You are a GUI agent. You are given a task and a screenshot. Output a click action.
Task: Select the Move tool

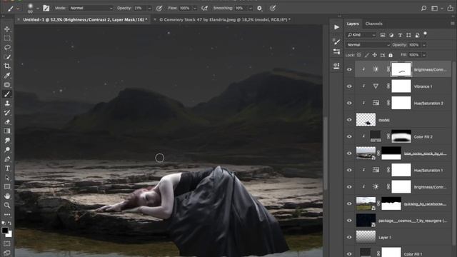(x=7, y=29)
